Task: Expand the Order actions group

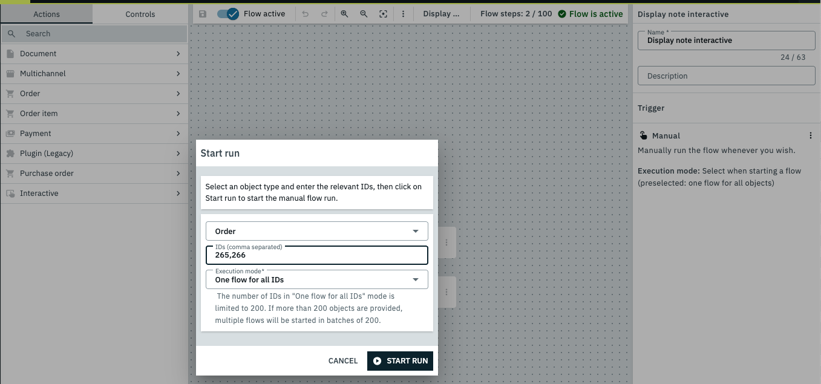Action: point(178,94)
